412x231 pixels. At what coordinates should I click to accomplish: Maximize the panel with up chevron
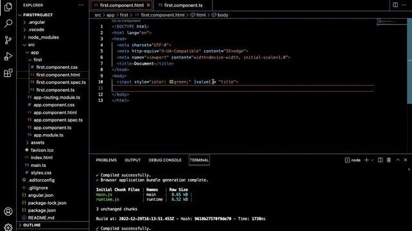click(398, 160)
